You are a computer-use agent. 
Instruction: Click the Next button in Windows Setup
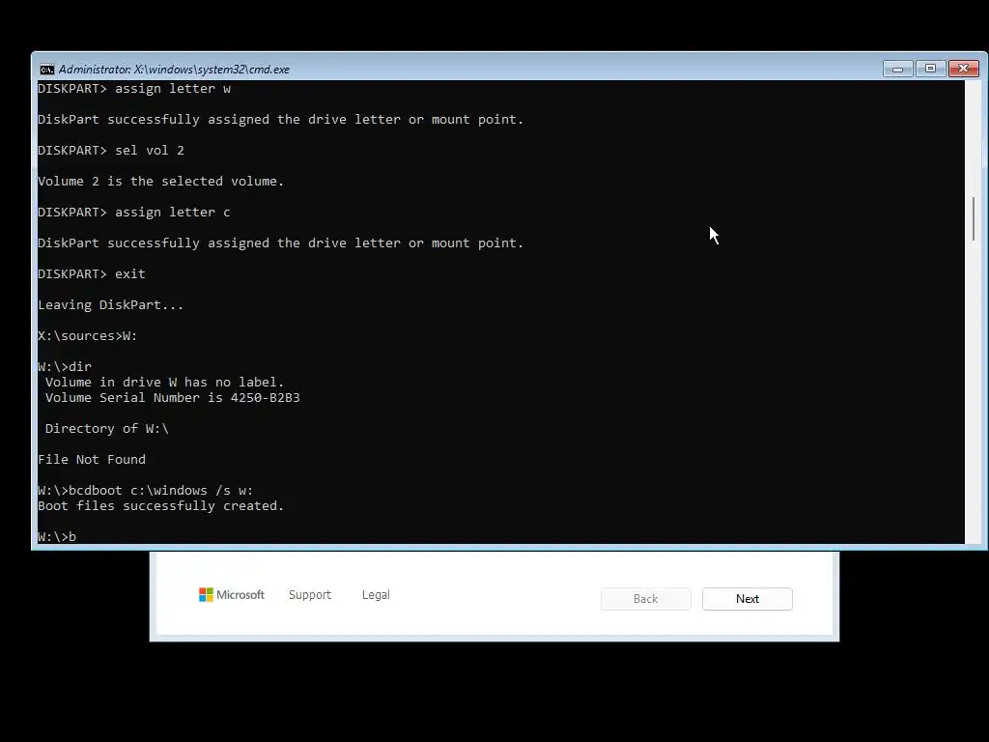[748, 599]
